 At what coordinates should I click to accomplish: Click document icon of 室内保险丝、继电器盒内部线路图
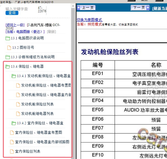point(12,142)
